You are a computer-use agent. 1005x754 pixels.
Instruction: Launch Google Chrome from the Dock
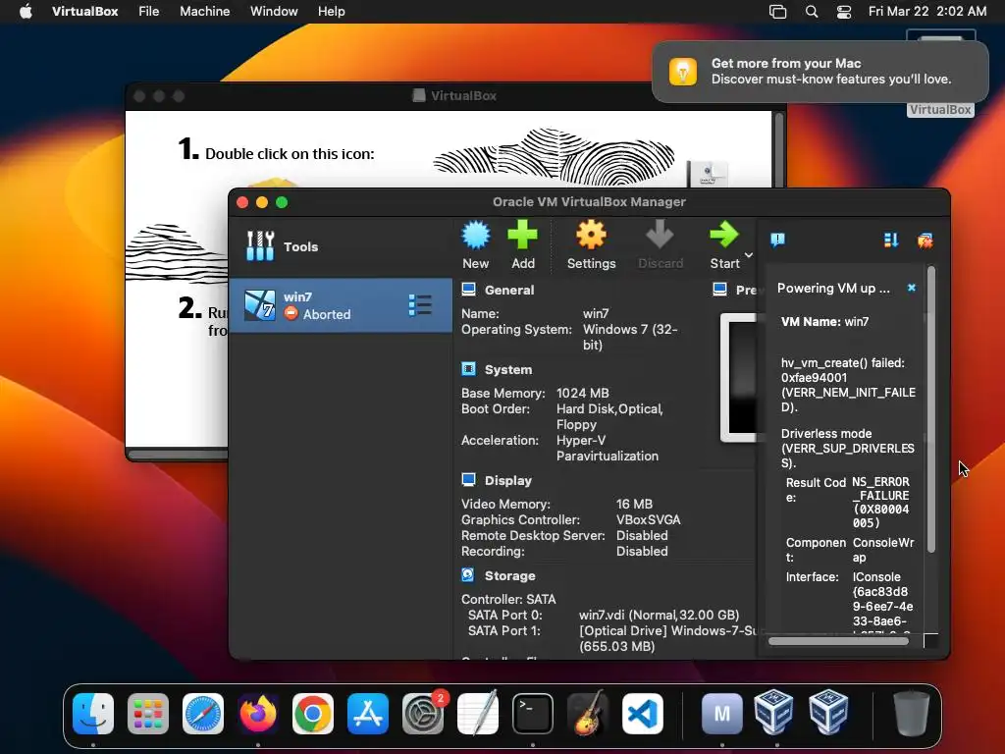click(313, 713)
